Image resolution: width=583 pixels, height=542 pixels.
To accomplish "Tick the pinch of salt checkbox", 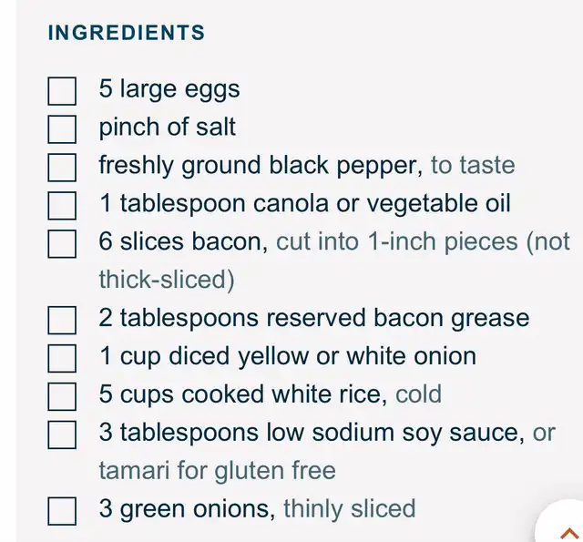I will pyautogui.click(x=62, y=129).
